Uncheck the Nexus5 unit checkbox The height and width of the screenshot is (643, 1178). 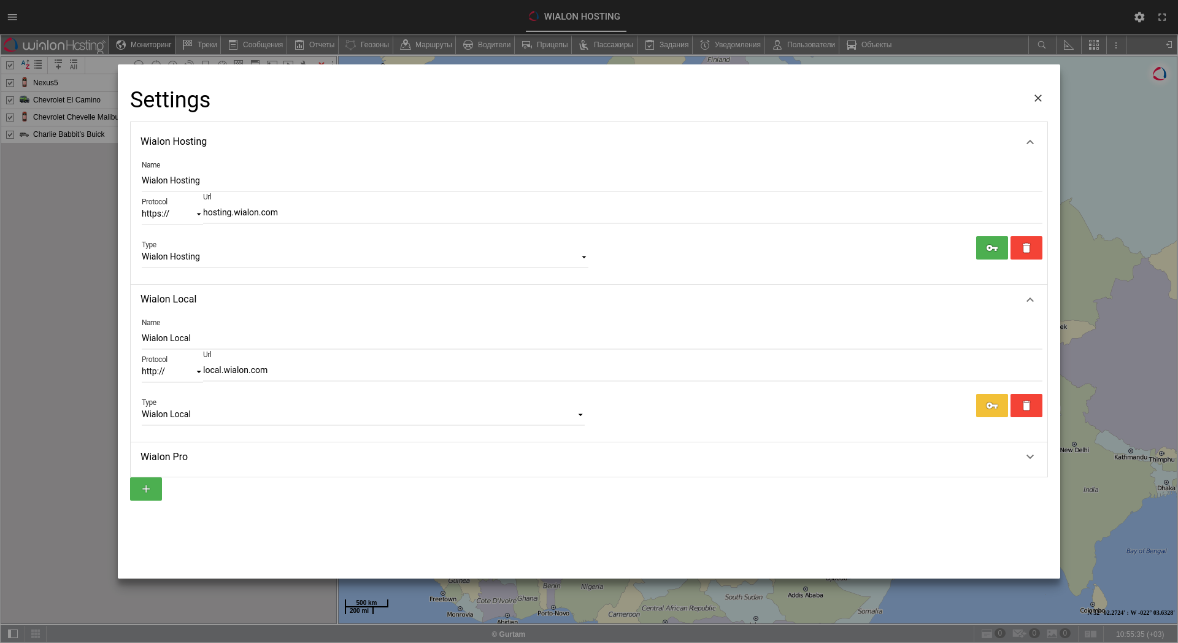coord(10,83)
